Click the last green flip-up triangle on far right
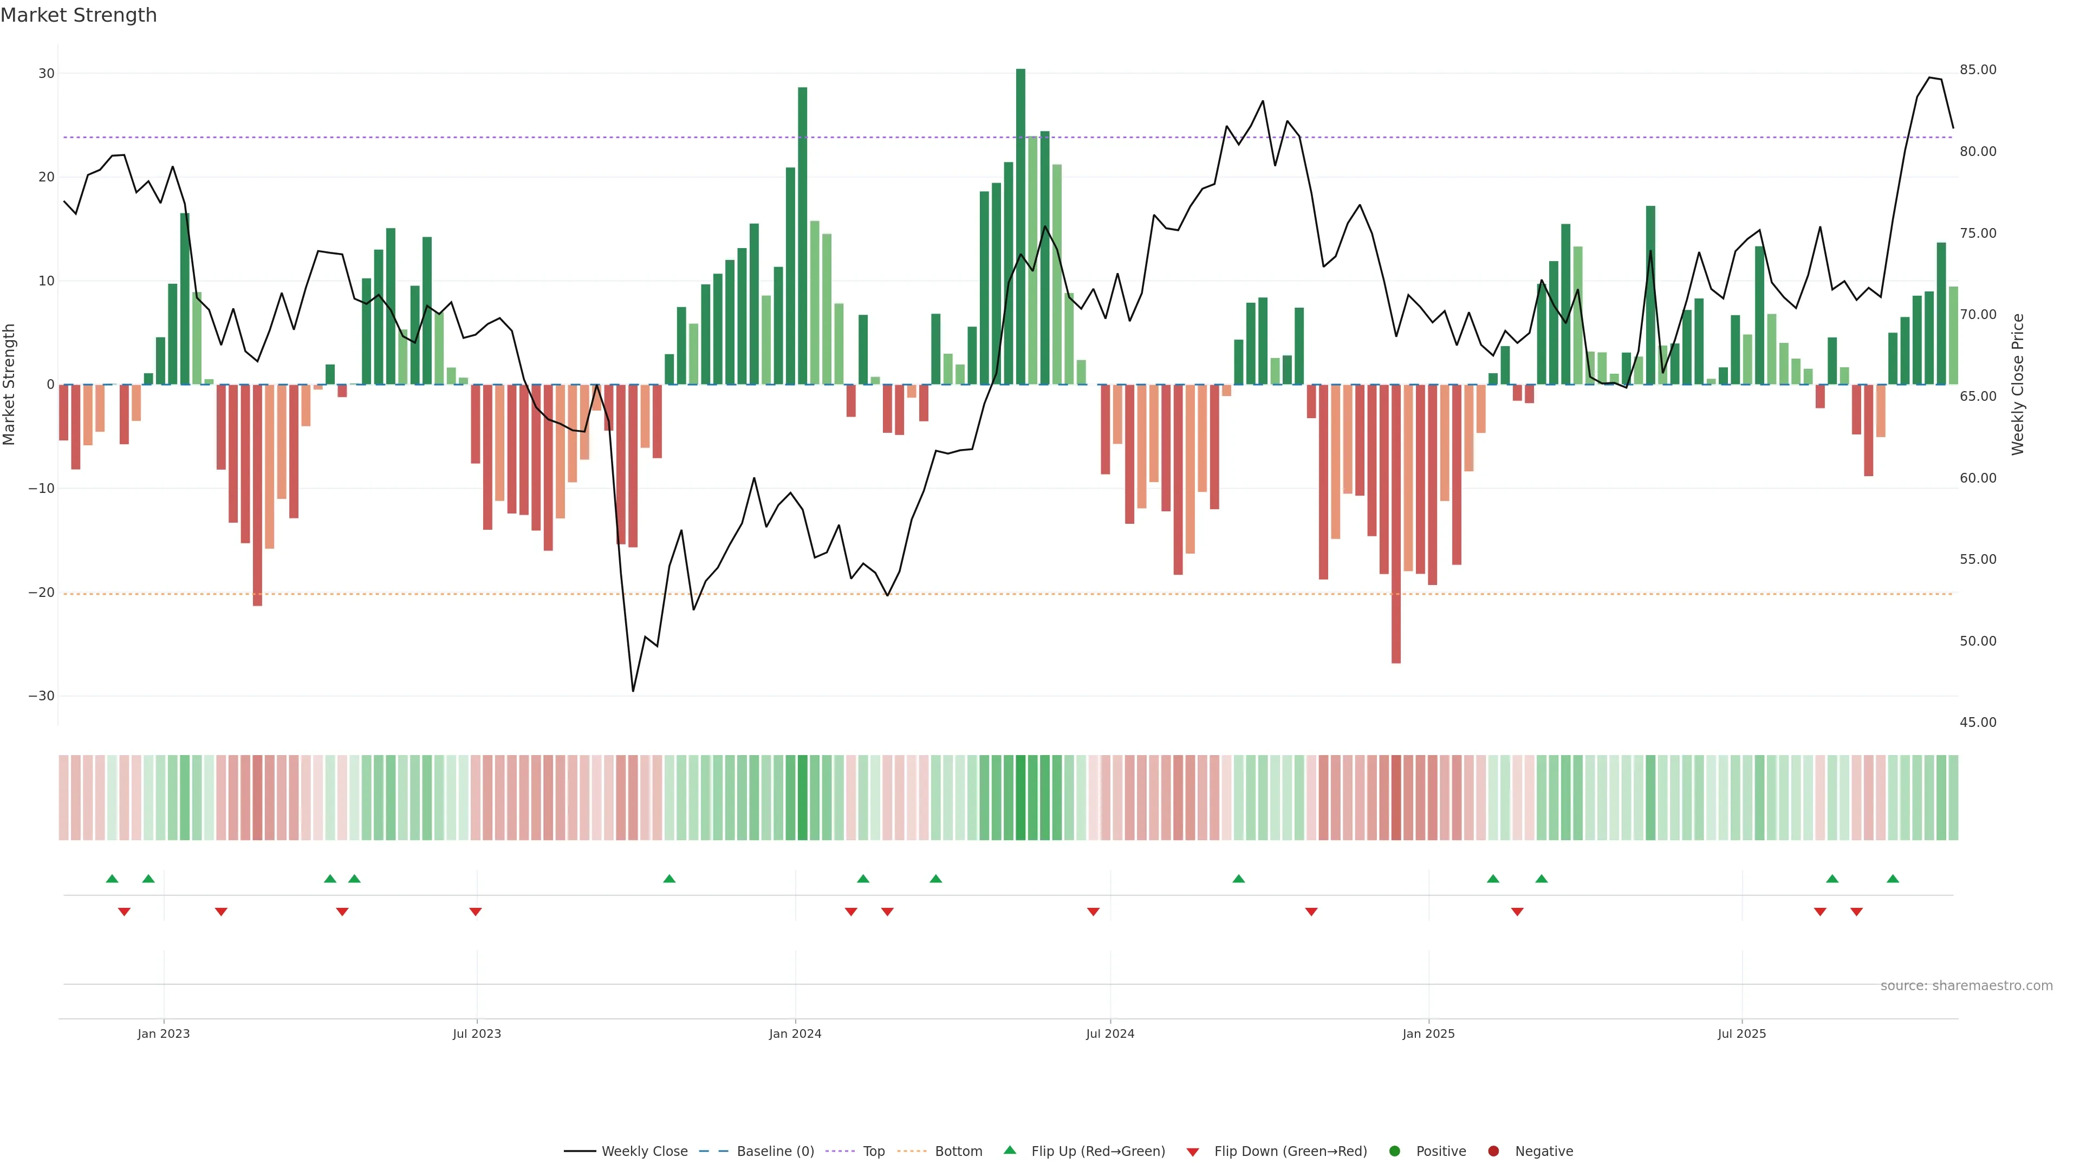Screen dimensions: 2080x1170 point(1893,879)
